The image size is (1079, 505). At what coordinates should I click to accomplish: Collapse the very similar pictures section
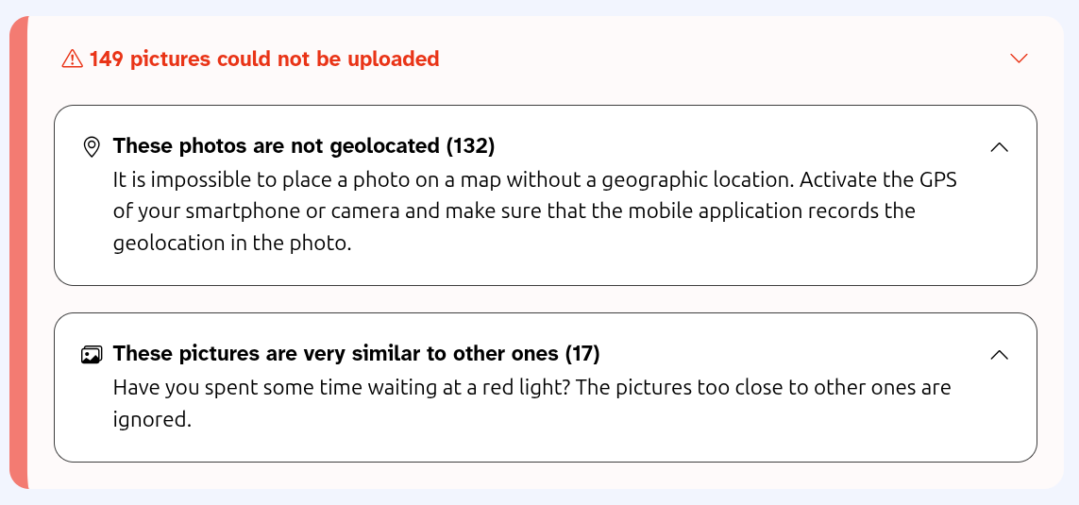(x=999, y=355)
